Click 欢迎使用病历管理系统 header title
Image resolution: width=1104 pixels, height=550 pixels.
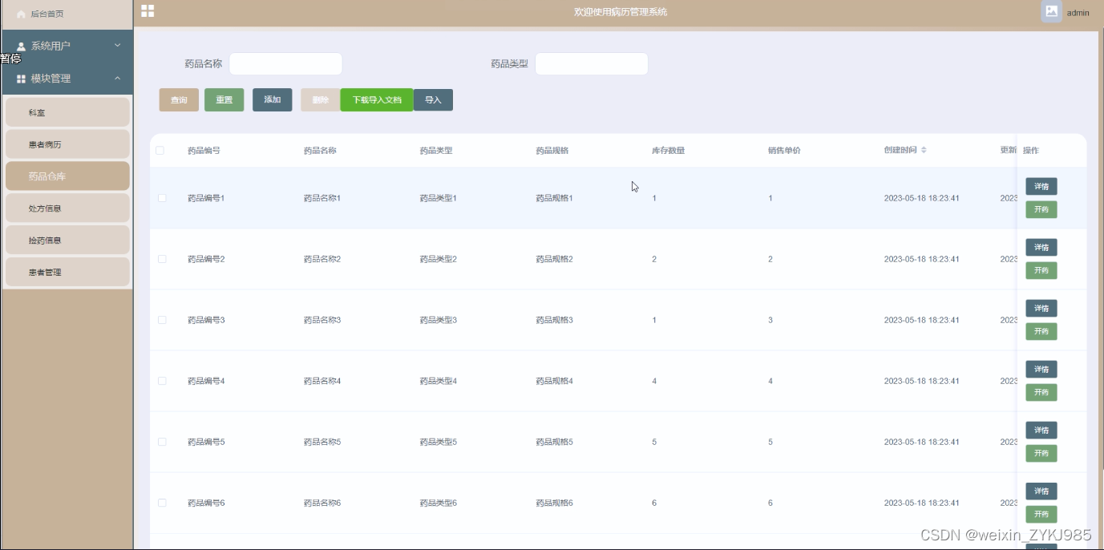(621, 12)
